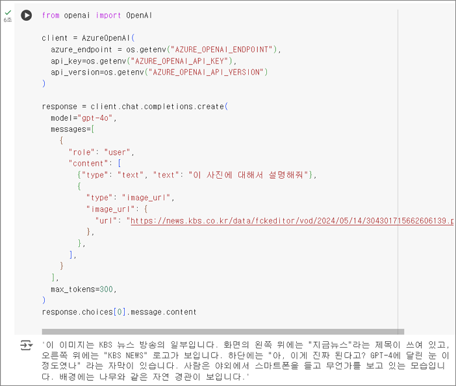Viewport: 456px width, 386px height.
Task: Open the kbs.co.kr image URL link
Action: 292,221
